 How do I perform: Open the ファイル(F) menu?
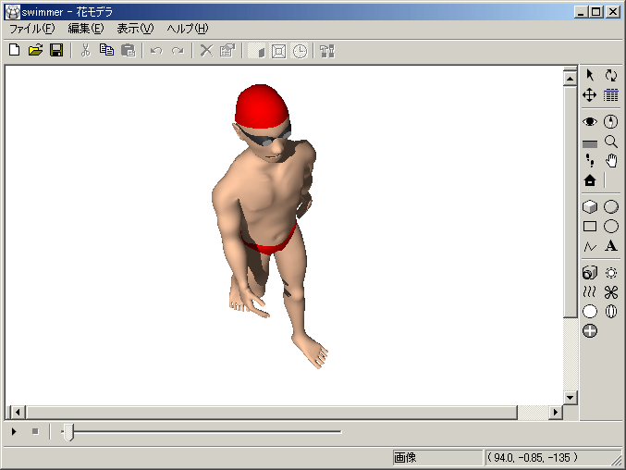pos(31,29)
